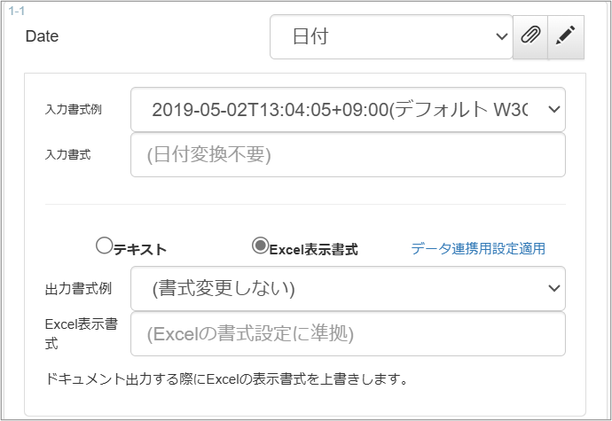Click the 入力書式 label beside the input
Image resolution: width=612 pixels, height=421 pixels.
click(67, 154)
